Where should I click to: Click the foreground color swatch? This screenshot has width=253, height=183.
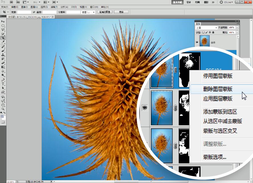2,116
